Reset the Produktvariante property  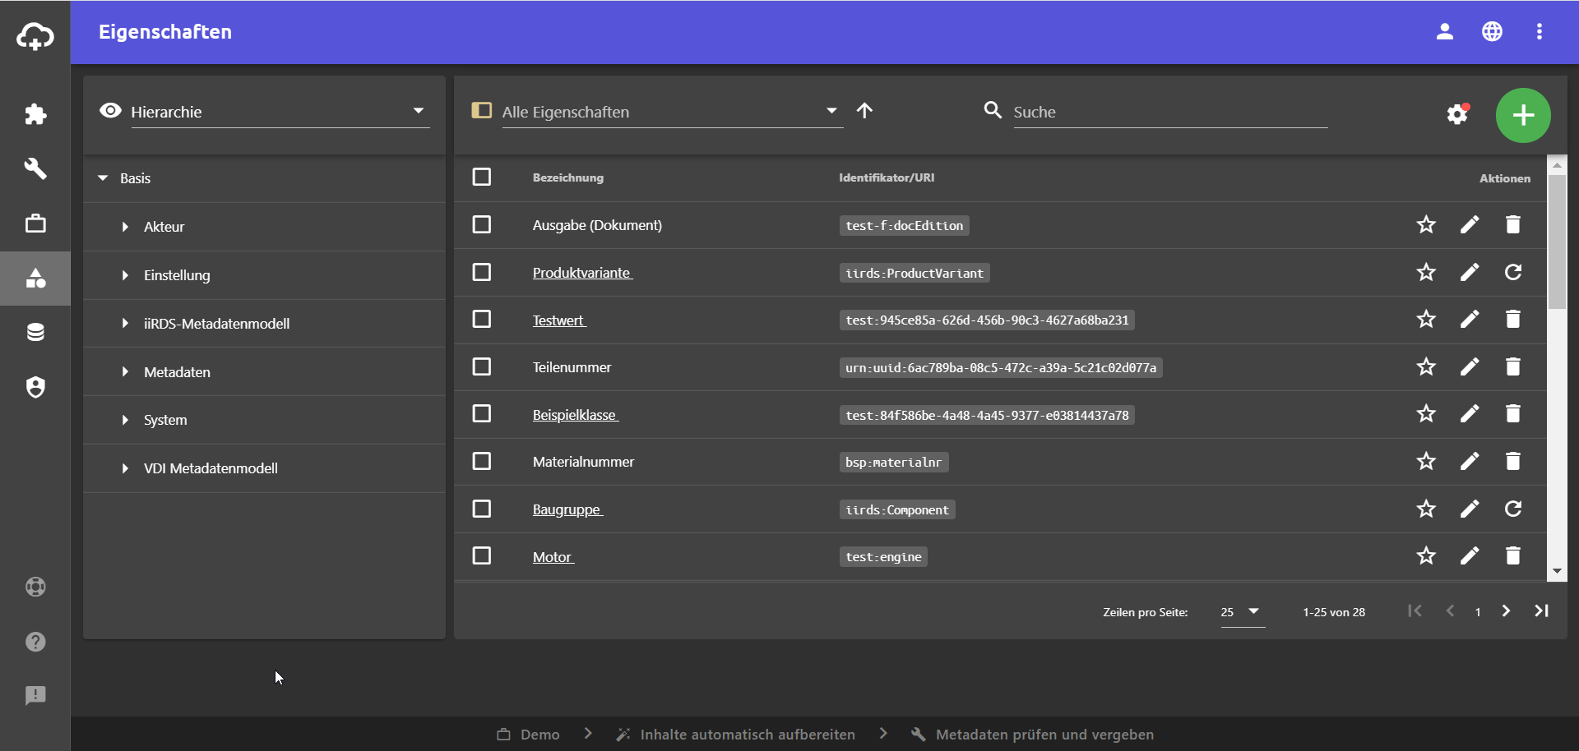(1513, 272)
